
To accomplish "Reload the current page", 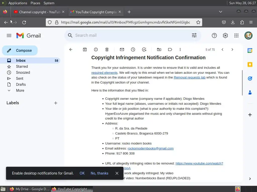I will tap(24, 22).
